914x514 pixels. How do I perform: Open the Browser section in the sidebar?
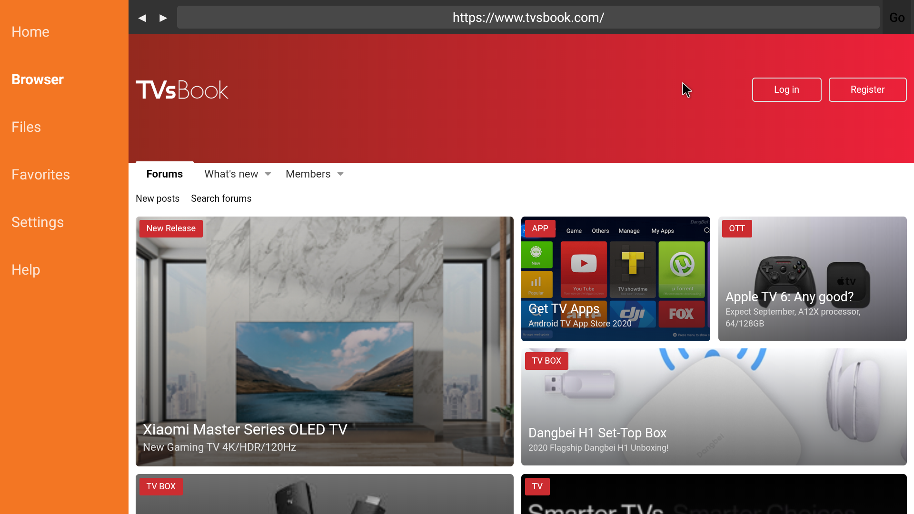tap(37, 79)
